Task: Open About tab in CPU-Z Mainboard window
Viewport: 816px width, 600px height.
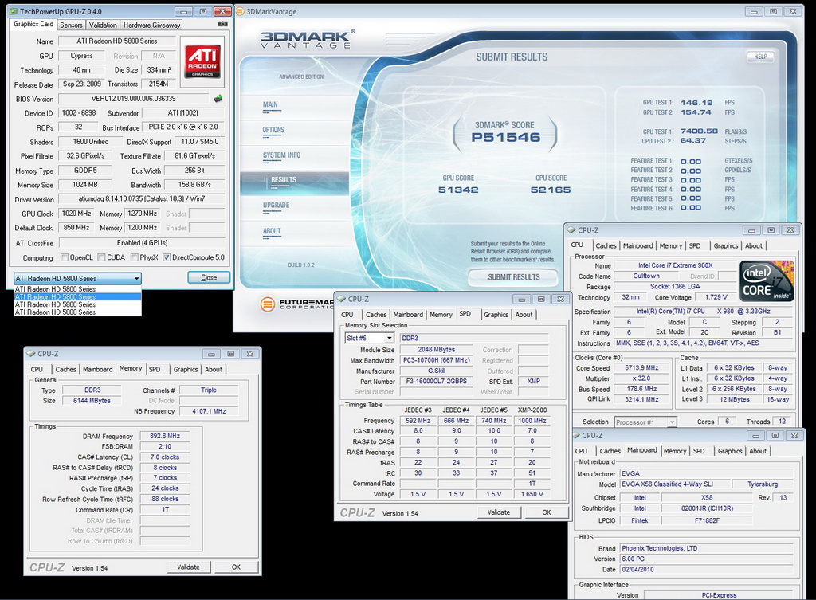Action: click(x=758, y=451)
